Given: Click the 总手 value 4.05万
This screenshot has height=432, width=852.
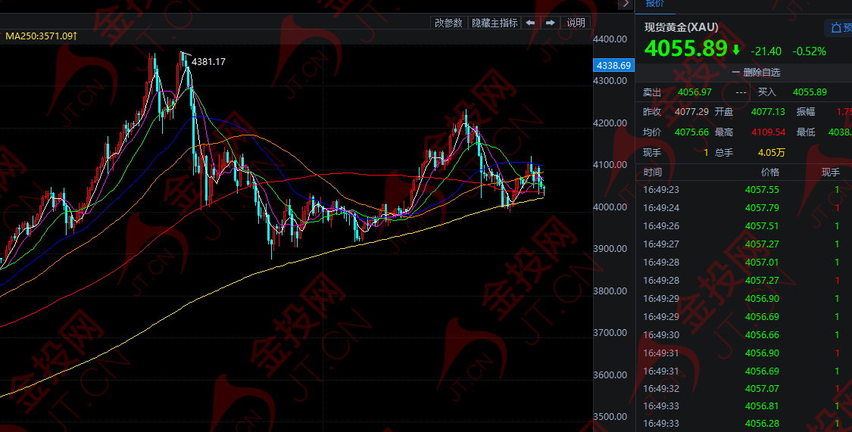Looking at the screenshot, I should click(772, 153).
